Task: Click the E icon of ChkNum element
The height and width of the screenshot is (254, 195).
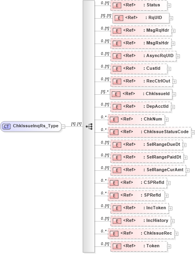Action: [x=114, y=120]
